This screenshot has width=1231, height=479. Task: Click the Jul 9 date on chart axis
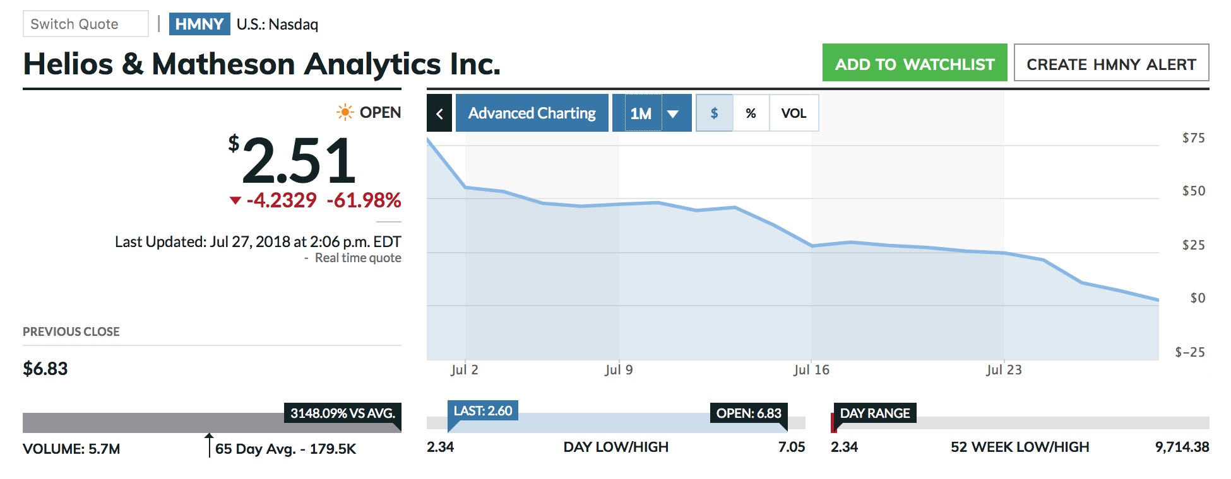coord(619,370)
